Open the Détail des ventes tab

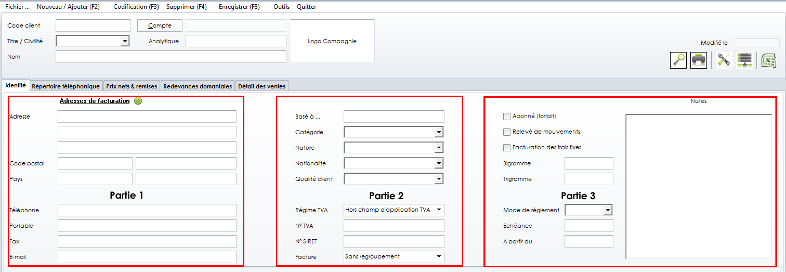click(261, 86)
